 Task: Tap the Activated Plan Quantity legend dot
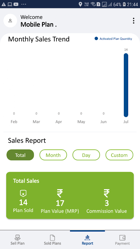pos(96,39)
